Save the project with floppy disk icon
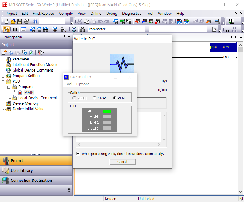244x202 pixels. click(20, 21)
